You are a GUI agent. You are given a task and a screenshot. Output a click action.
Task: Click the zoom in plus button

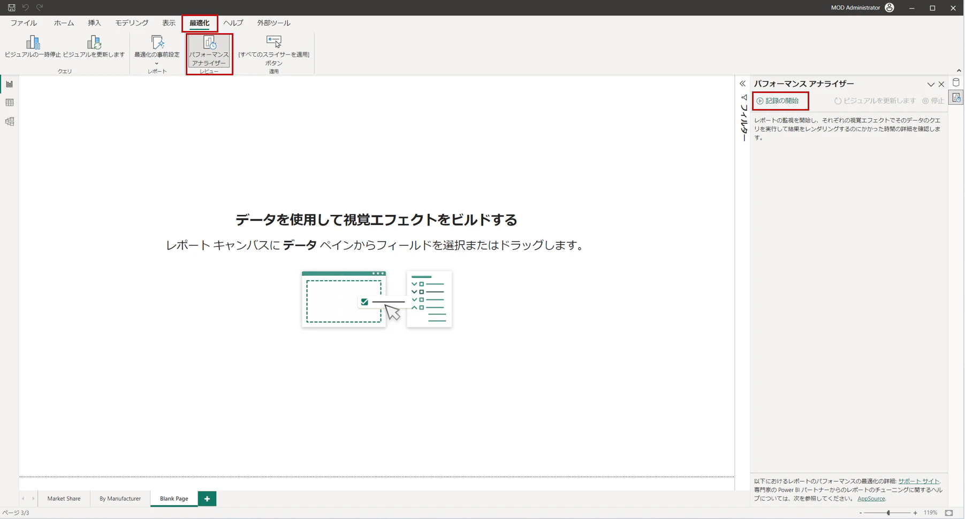[915, 513]
